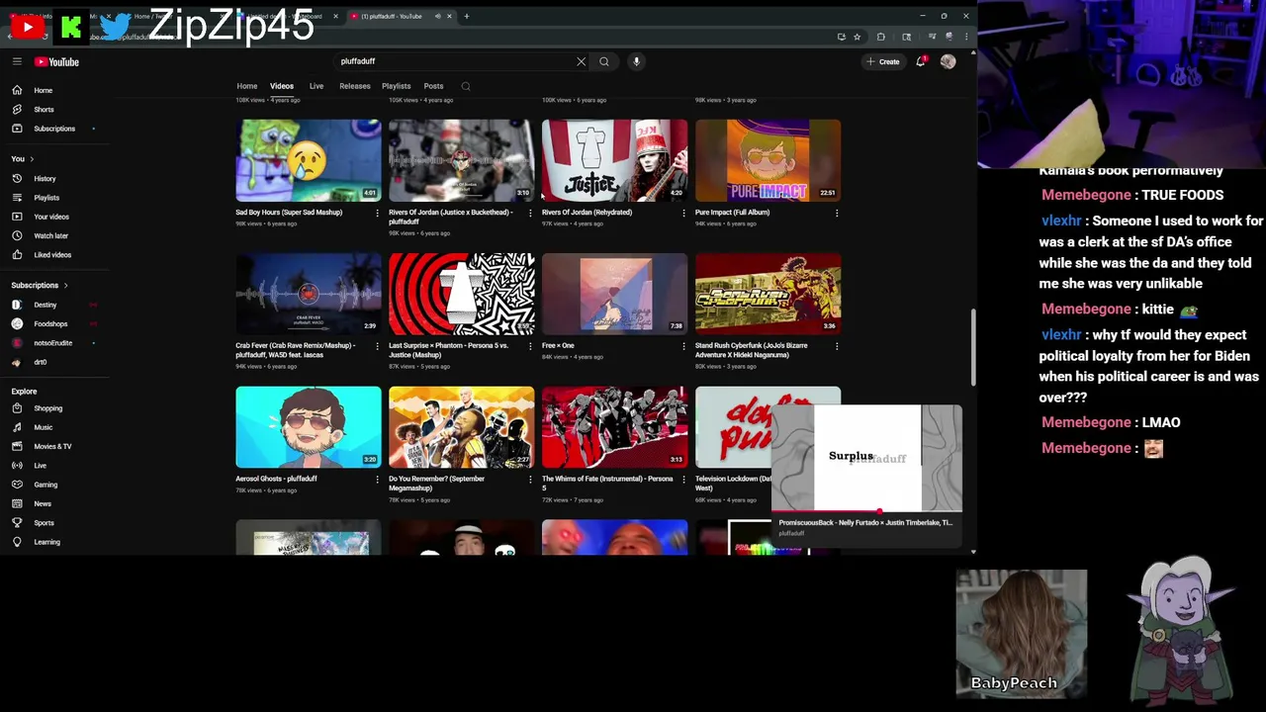Open the account avatar menu
1266x712 pixels.
(948, 61)
